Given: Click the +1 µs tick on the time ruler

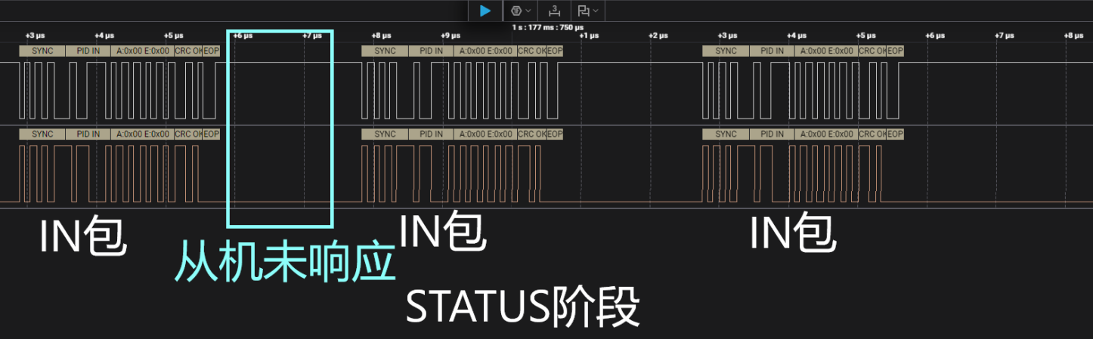Looking at the screenshot, I should pos(589,35).
